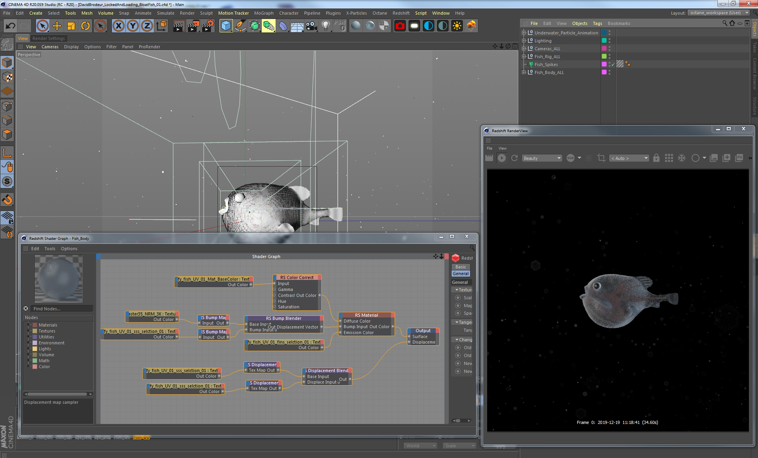Click the Cube primitive icon

click(226, 26)
